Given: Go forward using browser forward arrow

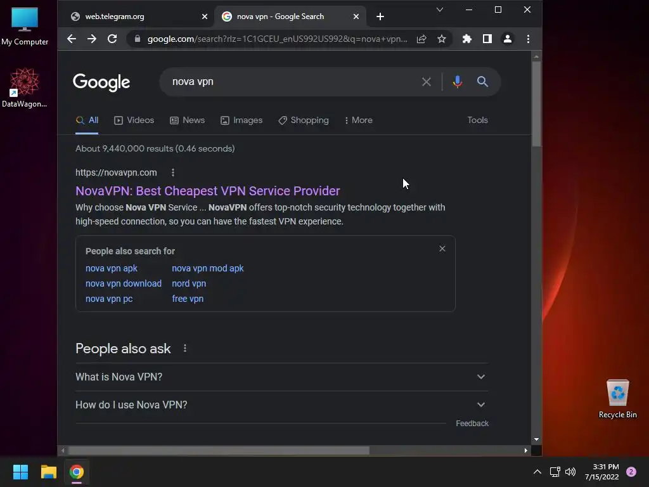Looking at the screenshot, I should click(x=92, y=39).
